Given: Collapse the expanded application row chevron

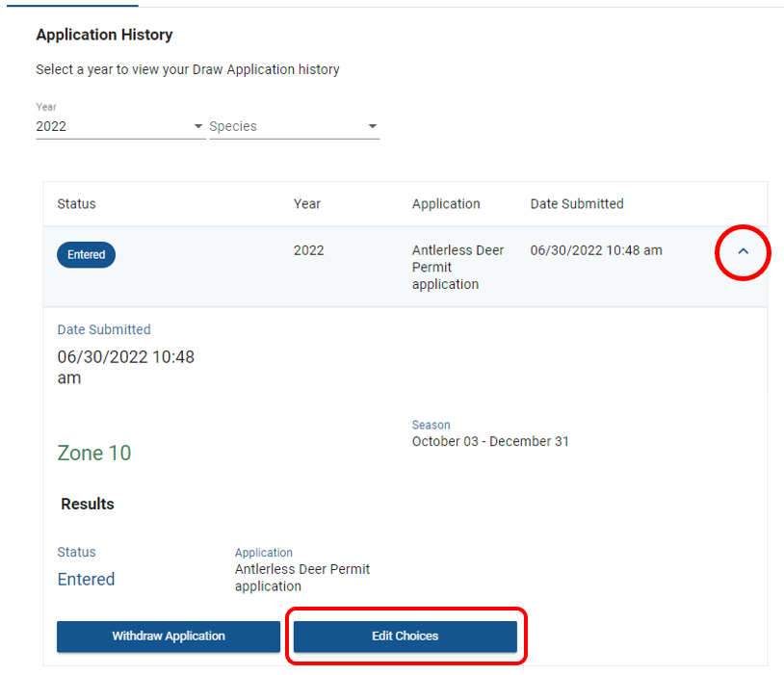Looking at the screenshot, I should tap(743, 251).
